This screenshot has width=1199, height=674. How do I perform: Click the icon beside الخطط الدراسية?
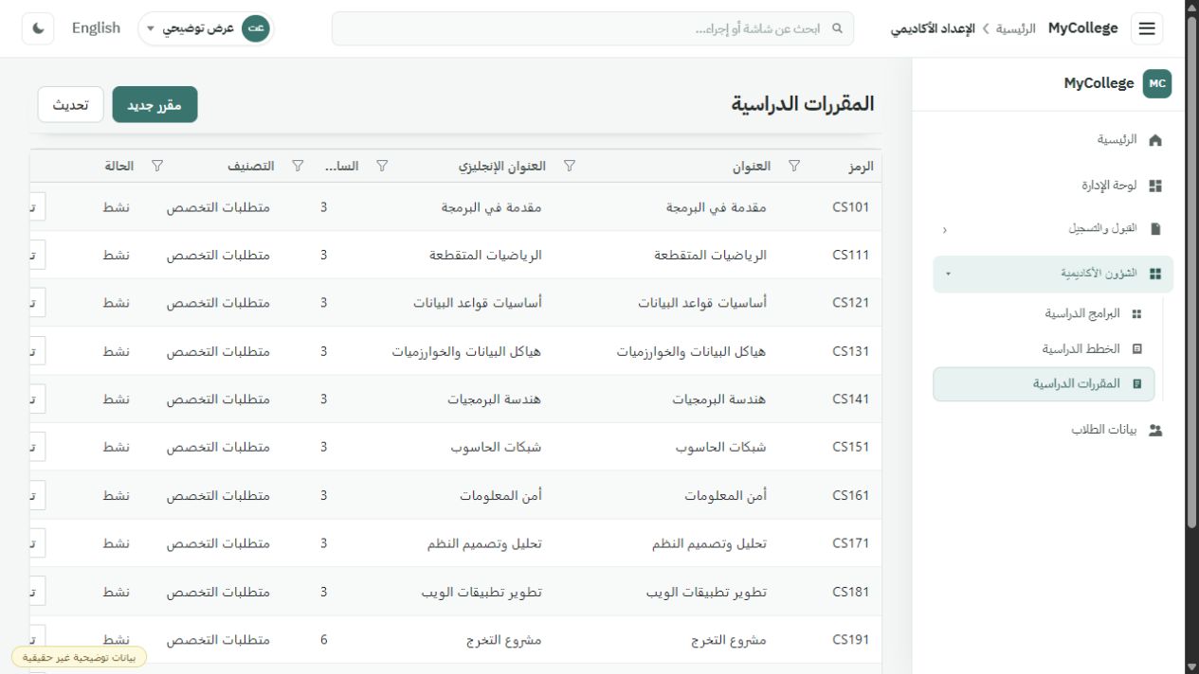pyautogui.click(x=1137, y=348)
